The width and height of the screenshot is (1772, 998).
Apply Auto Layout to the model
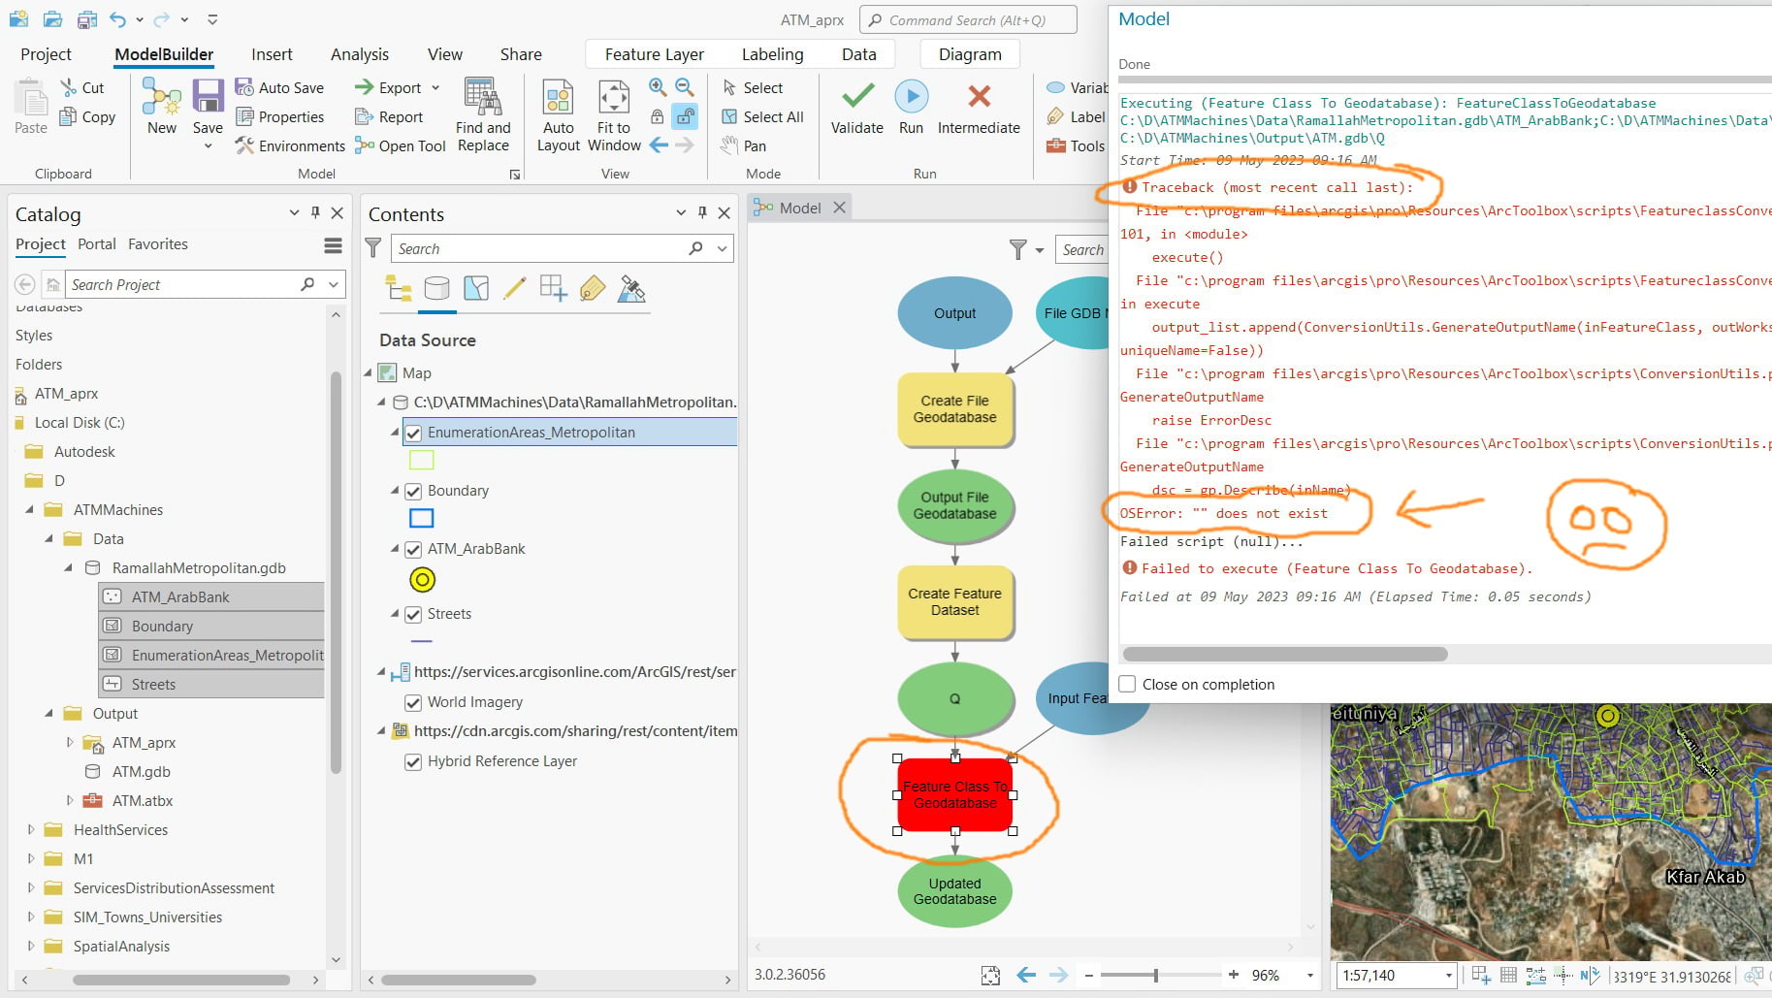[559, 115]
